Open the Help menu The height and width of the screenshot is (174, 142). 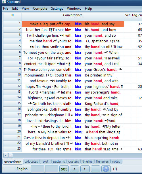[x=88, y=9]
